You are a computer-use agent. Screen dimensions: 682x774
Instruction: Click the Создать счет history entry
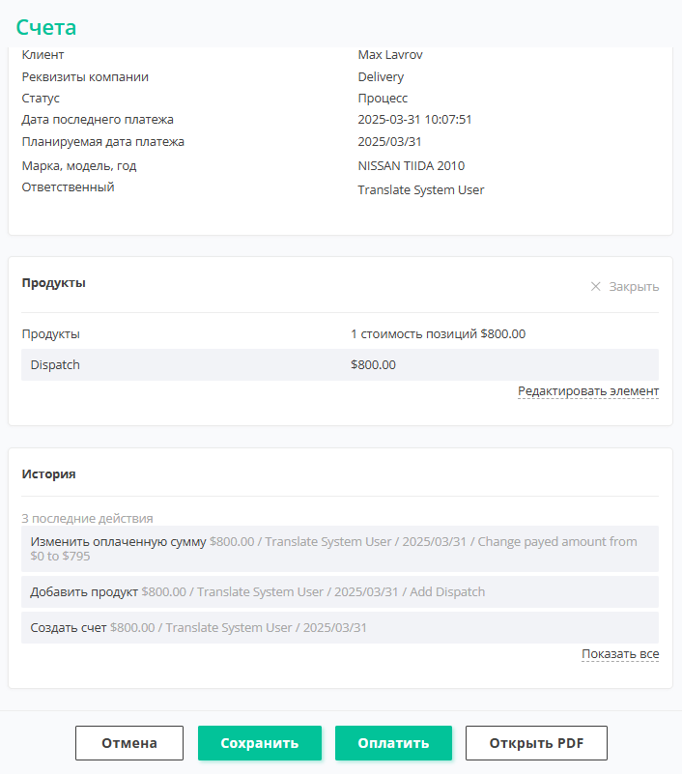(340, 627)
